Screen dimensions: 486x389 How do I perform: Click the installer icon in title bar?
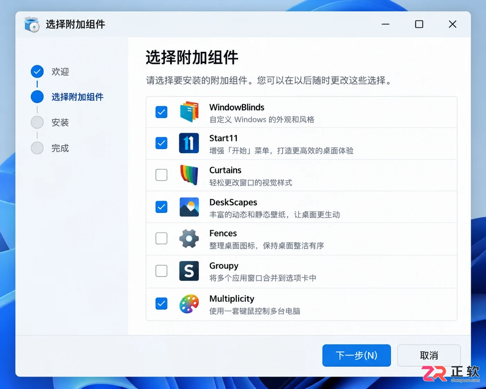(x=32, y=24)
